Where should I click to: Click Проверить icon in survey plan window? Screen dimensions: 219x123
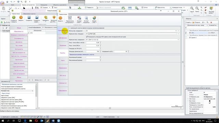pos(46,17)
